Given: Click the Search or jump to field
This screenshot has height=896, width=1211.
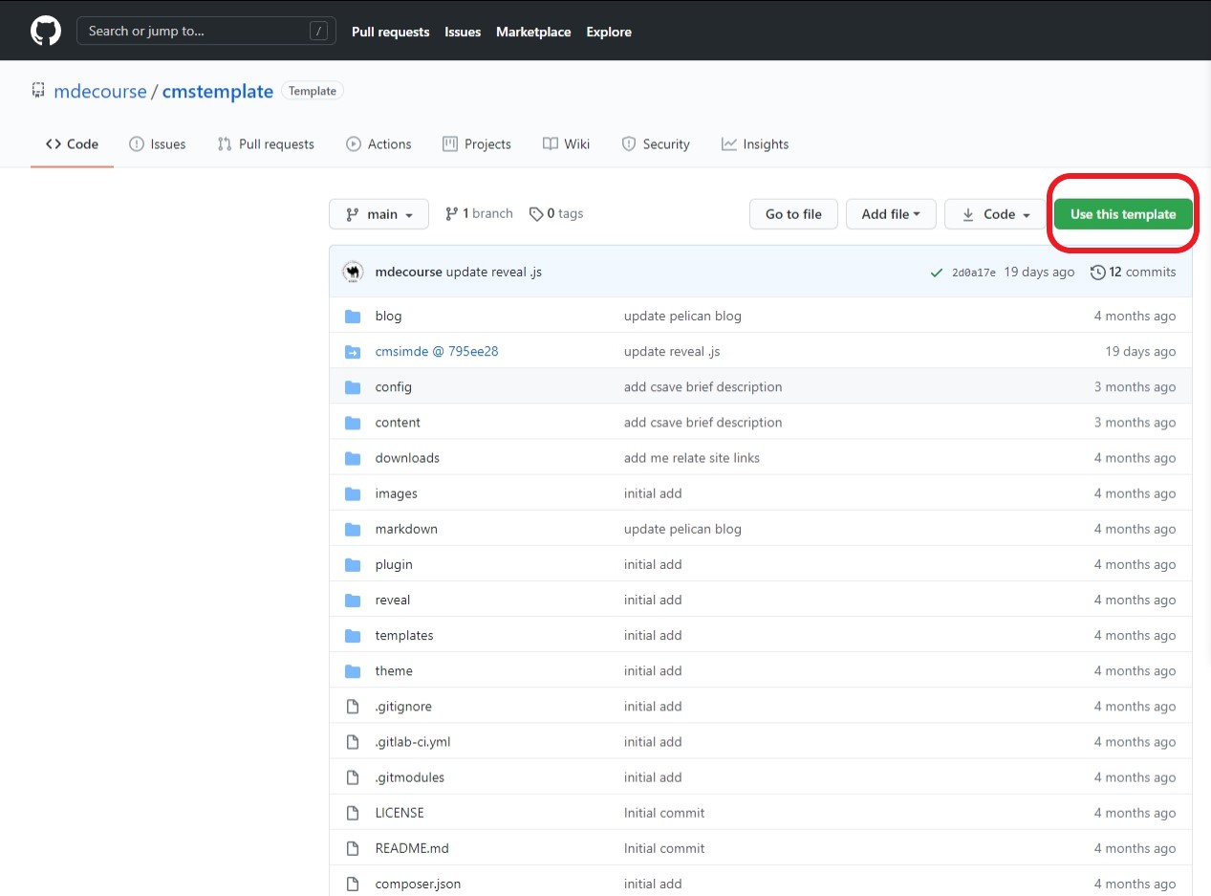Looking at the screenshot, I should pos(206,31).
